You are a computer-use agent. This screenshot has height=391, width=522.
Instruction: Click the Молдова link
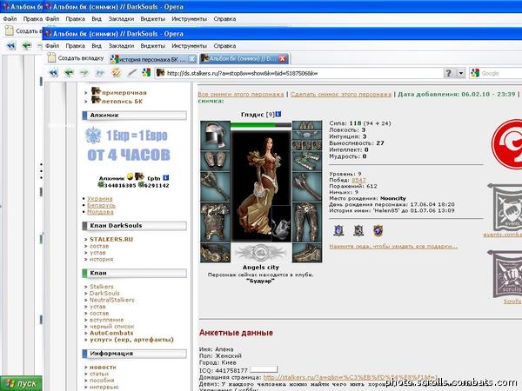[100, 212]
